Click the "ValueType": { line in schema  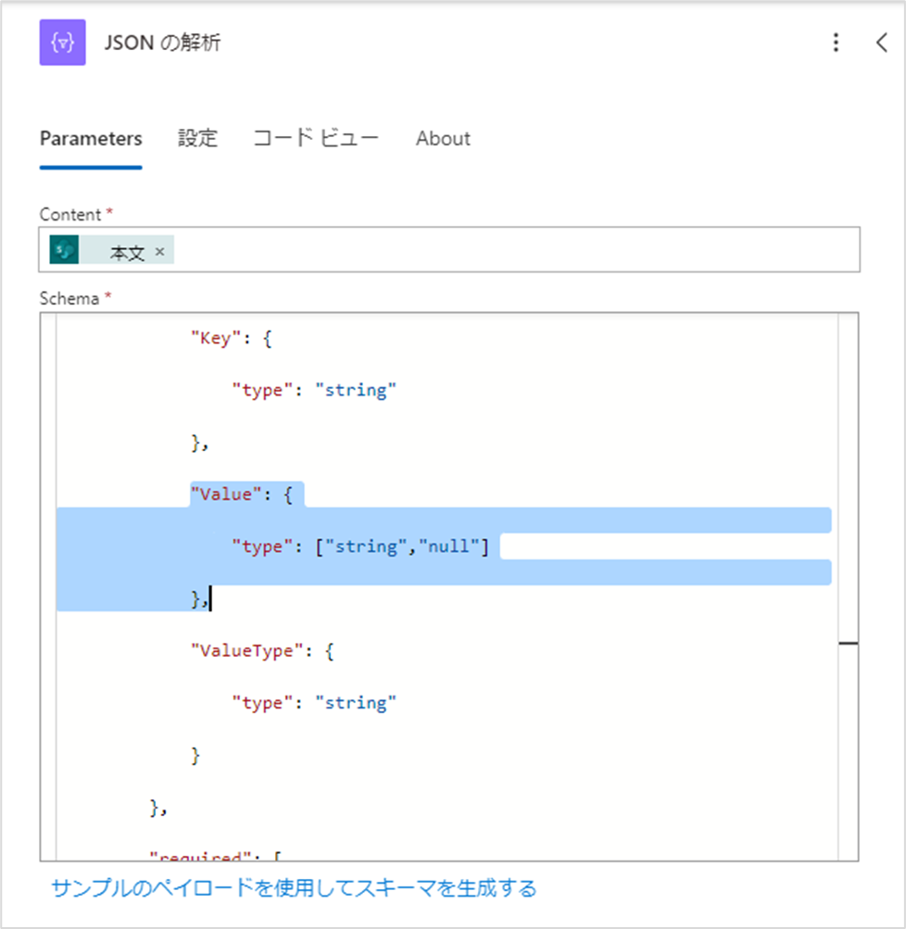[x=262, y=650]
